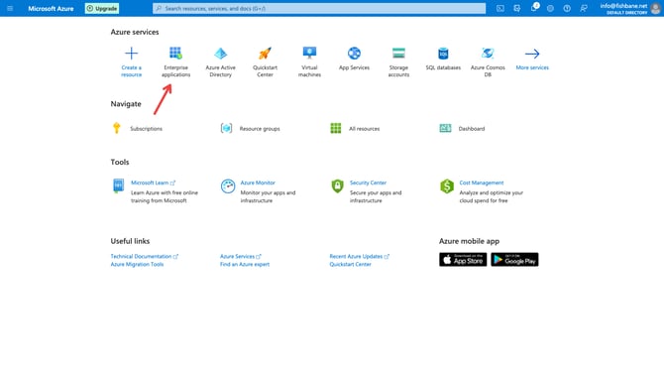Click 'Monitor your apps and infrastructure' text
The image size is (664, 368).
pos(268,196)
